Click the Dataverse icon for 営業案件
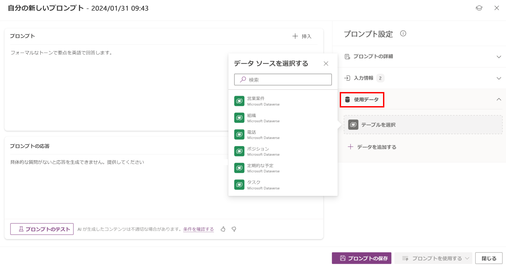This screenshot has width=506, height=266. pyautogui.click(x=239, y=101)
